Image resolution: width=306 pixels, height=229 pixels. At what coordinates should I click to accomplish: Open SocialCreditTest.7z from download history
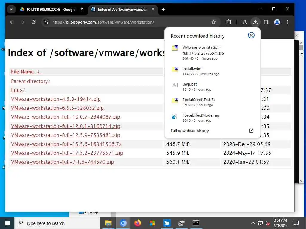coord(199,100)
